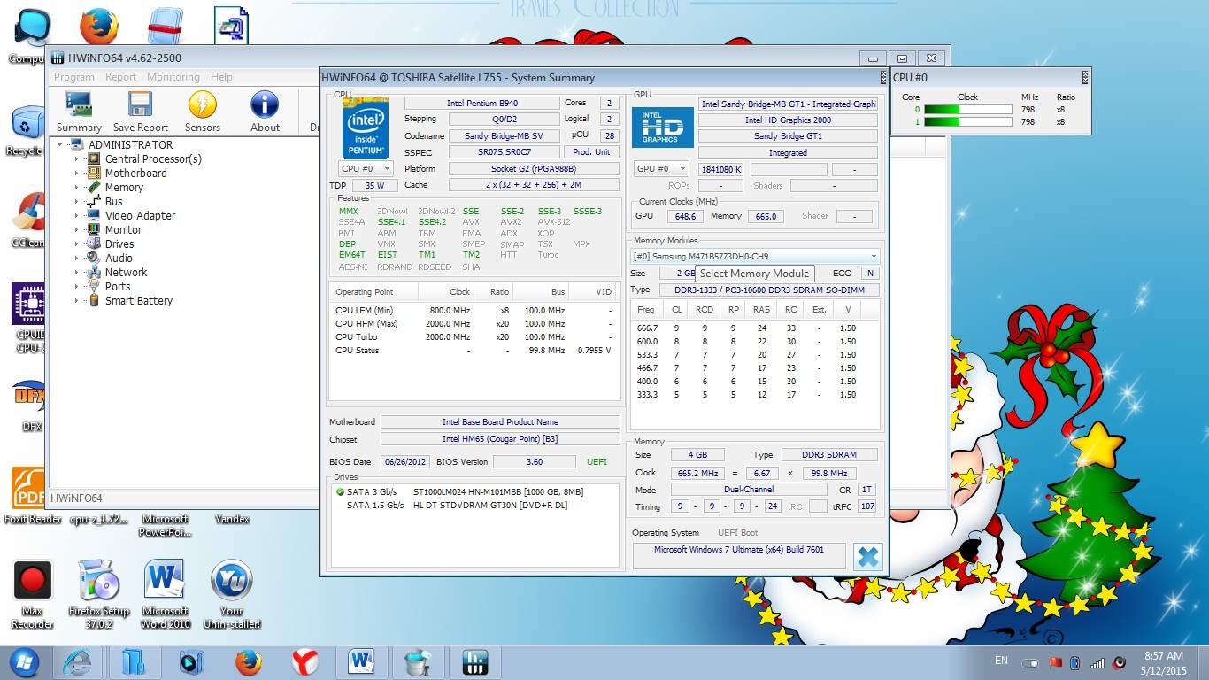Click the Smart Battery icon in tree
The width and height of the screenshot is (1209, 680).
coord(95,300)
